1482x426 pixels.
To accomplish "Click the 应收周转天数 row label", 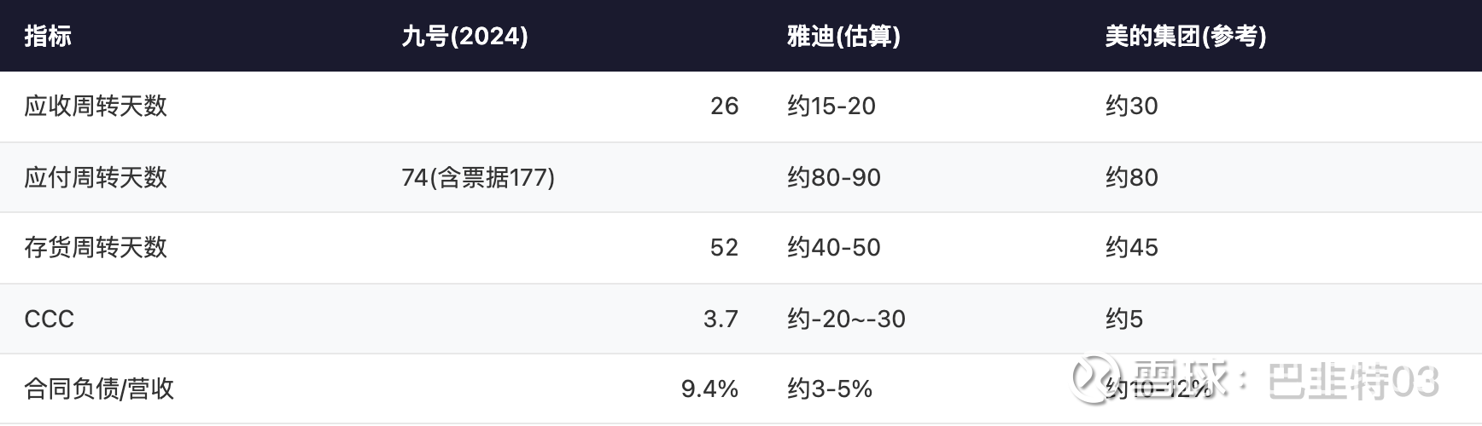I will [96, 106].
